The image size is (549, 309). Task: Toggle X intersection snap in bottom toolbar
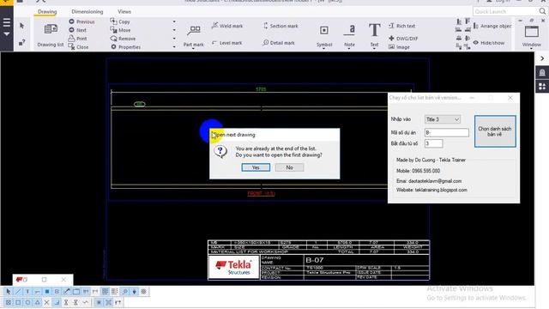(x=46, y=302)
